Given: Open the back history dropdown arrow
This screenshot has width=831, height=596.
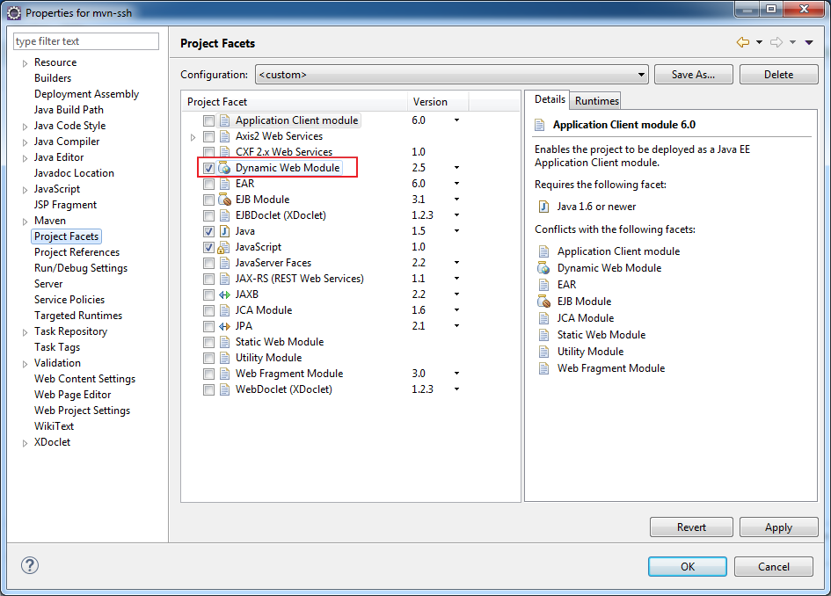Looking at the screenshot, I should pos(759,42).
